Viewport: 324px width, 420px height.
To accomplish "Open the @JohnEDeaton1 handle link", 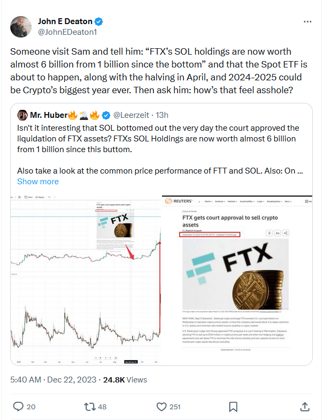I will (67, 32).
